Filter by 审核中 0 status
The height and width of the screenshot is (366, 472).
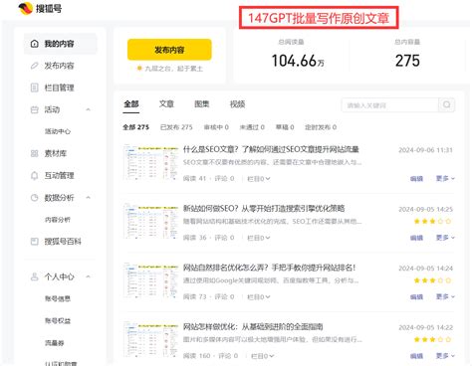tap(216, 127)
